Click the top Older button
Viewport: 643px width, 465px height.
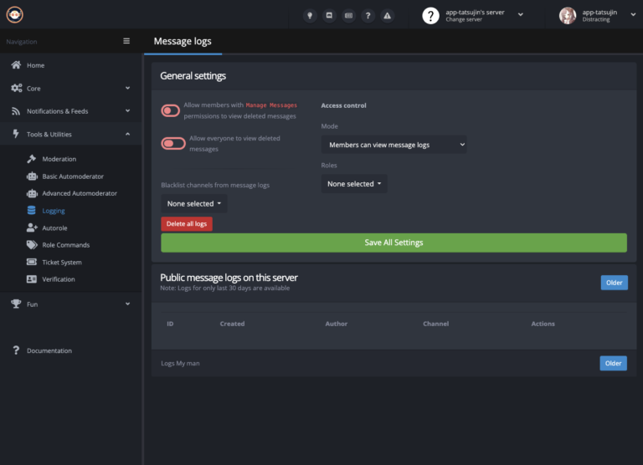(614, 283)
